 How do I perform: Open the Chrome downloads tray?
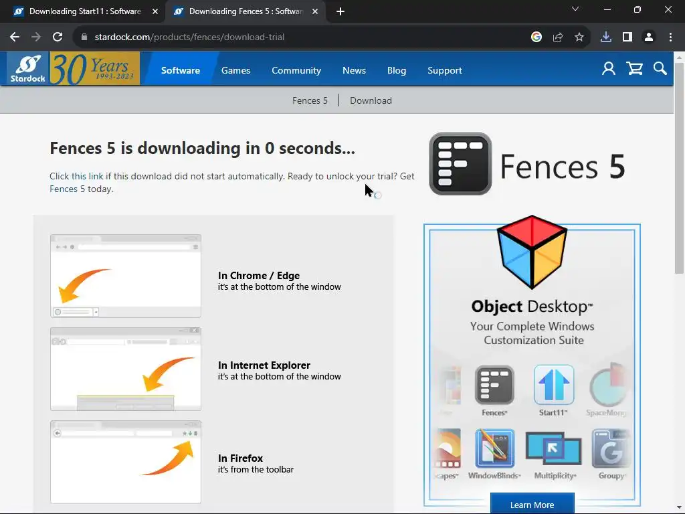606,37
